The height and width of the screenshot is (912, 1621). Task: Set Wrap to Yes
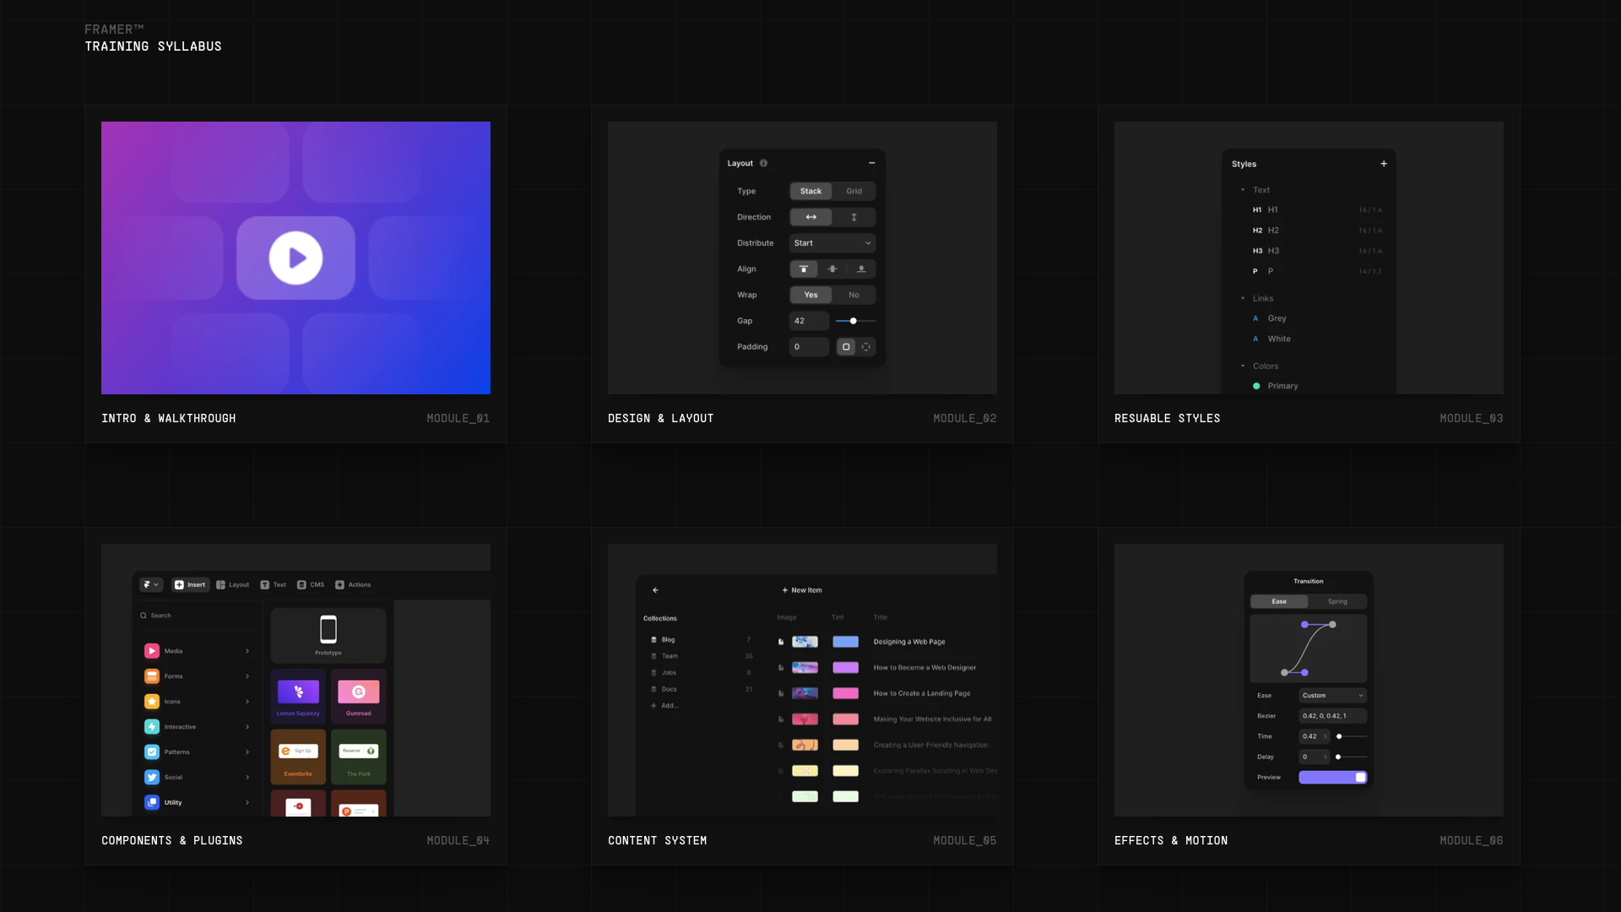click(x=810, y=295)
